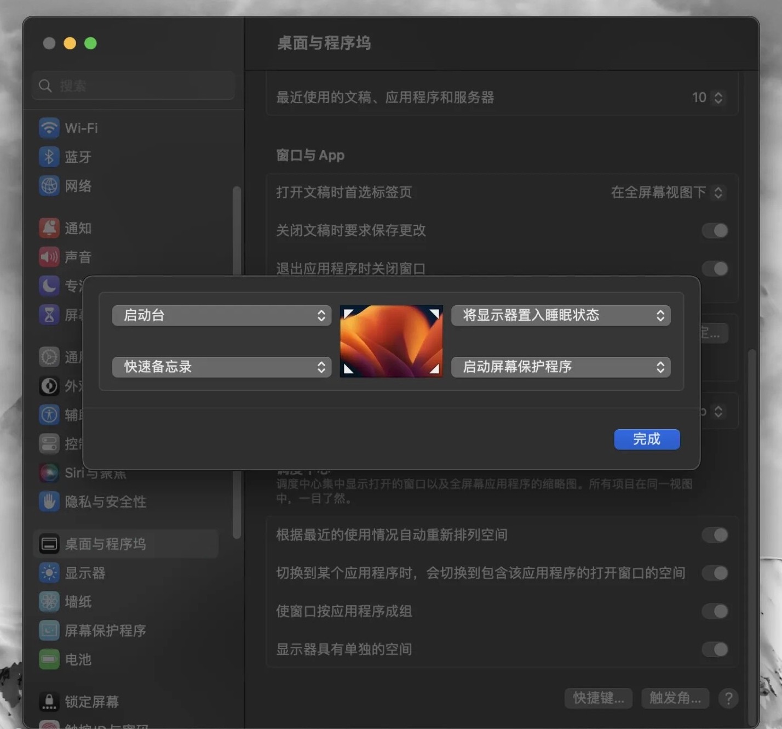782x729 pixels.
Task: Open the 快捷键... shortcuts button
Action: tap(598, 698)
